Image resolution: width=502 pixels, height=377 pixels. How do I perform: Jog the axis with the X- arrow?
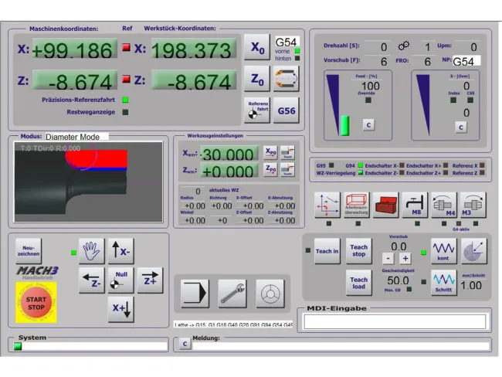[120, 252]
